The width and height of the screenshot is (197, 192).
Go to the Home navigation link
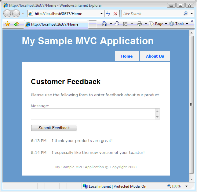point(127,56)
